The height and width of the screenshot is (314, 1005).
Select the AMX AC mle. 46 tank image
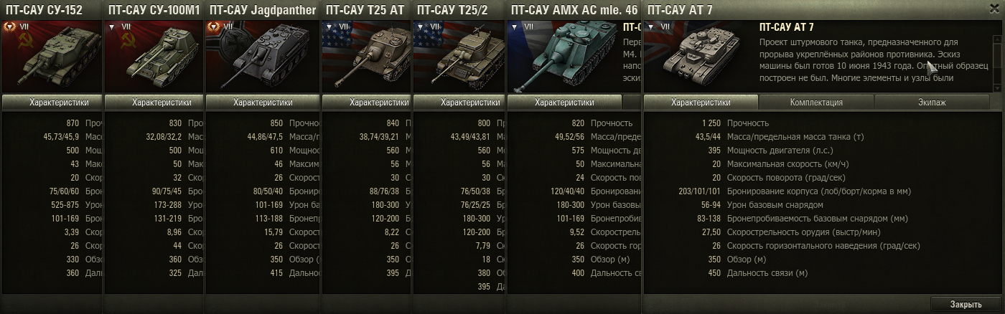(564, 55)
